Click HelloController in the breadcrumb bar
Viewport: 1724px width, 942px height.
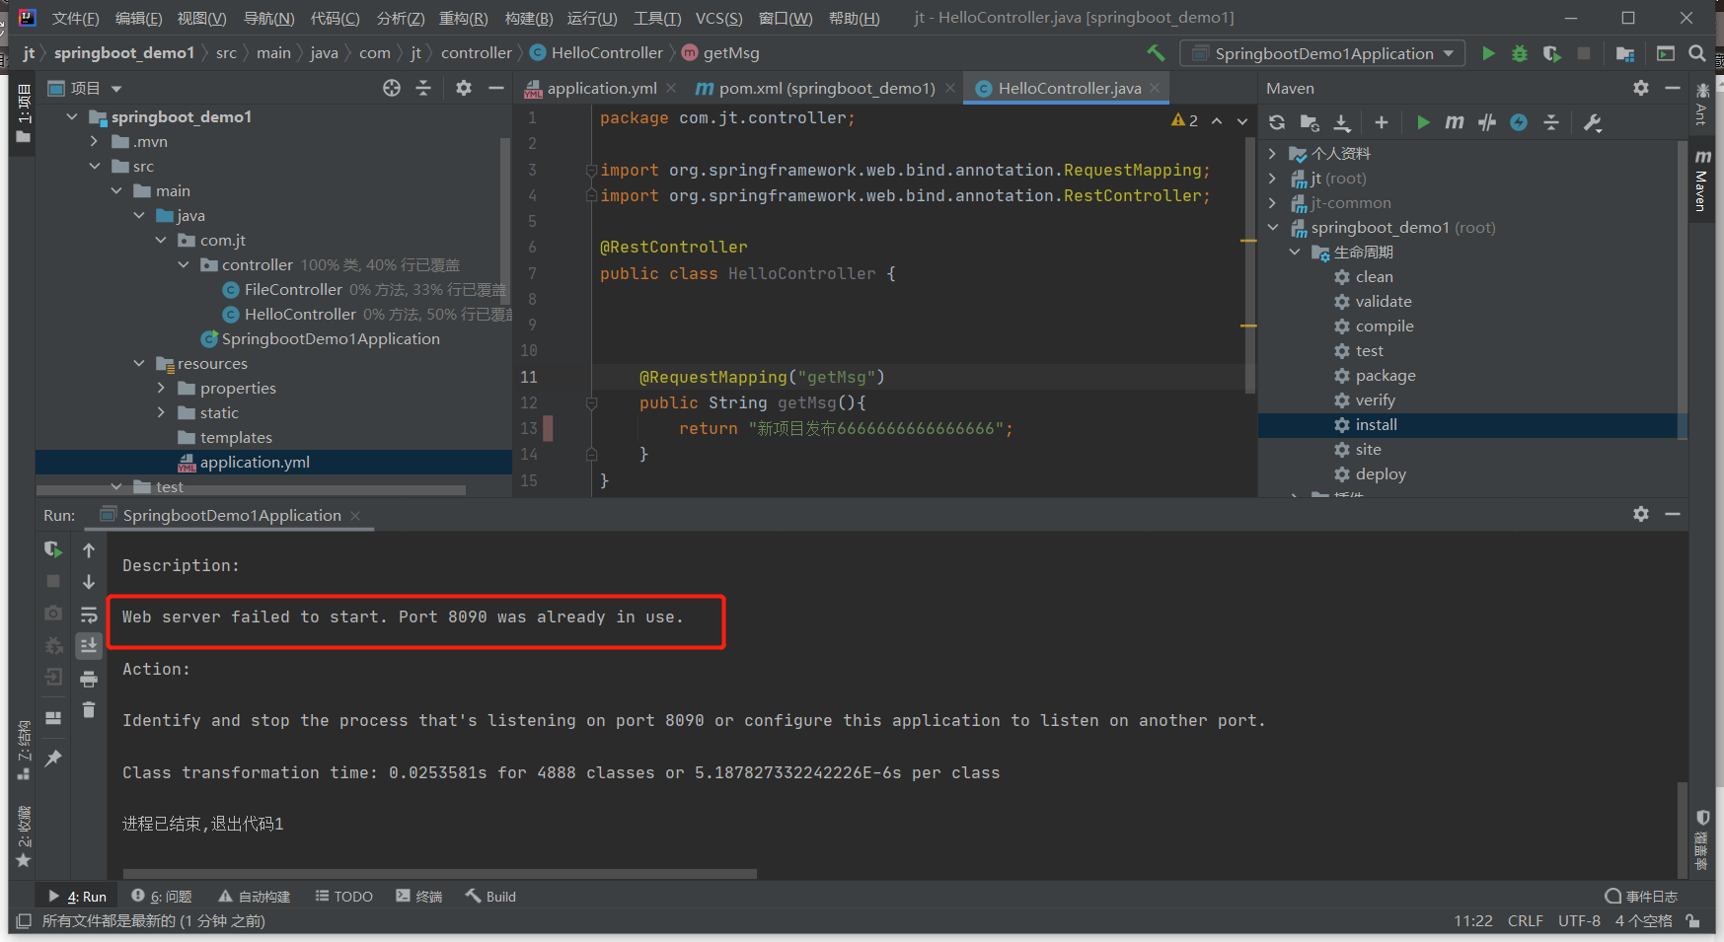coord(596,53)
